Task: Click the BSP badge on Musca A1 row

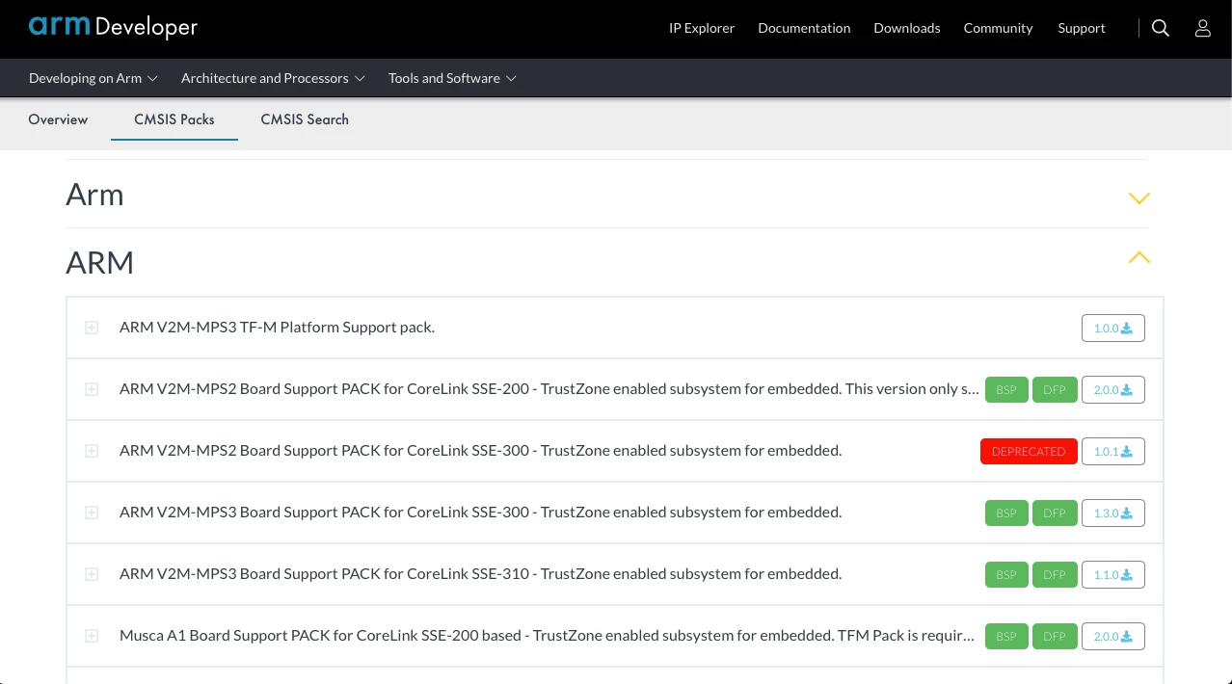Action: click(1006, 636)
